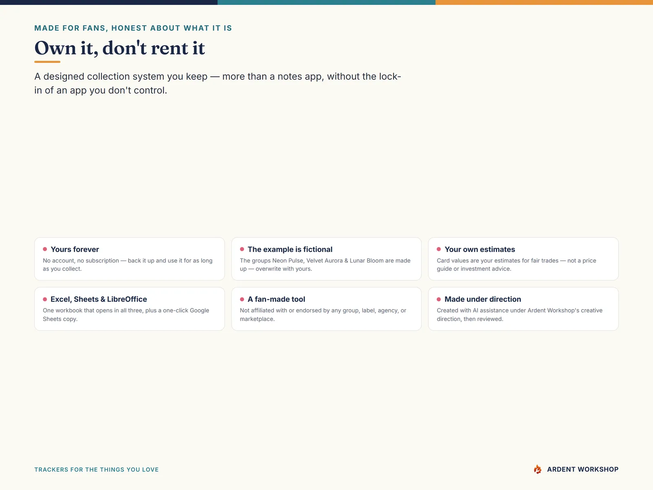Screen dimensions: 653x490
Task: Click the pink dot beside Excel, Sheets & LibreOffice
Action: point(45,299)
